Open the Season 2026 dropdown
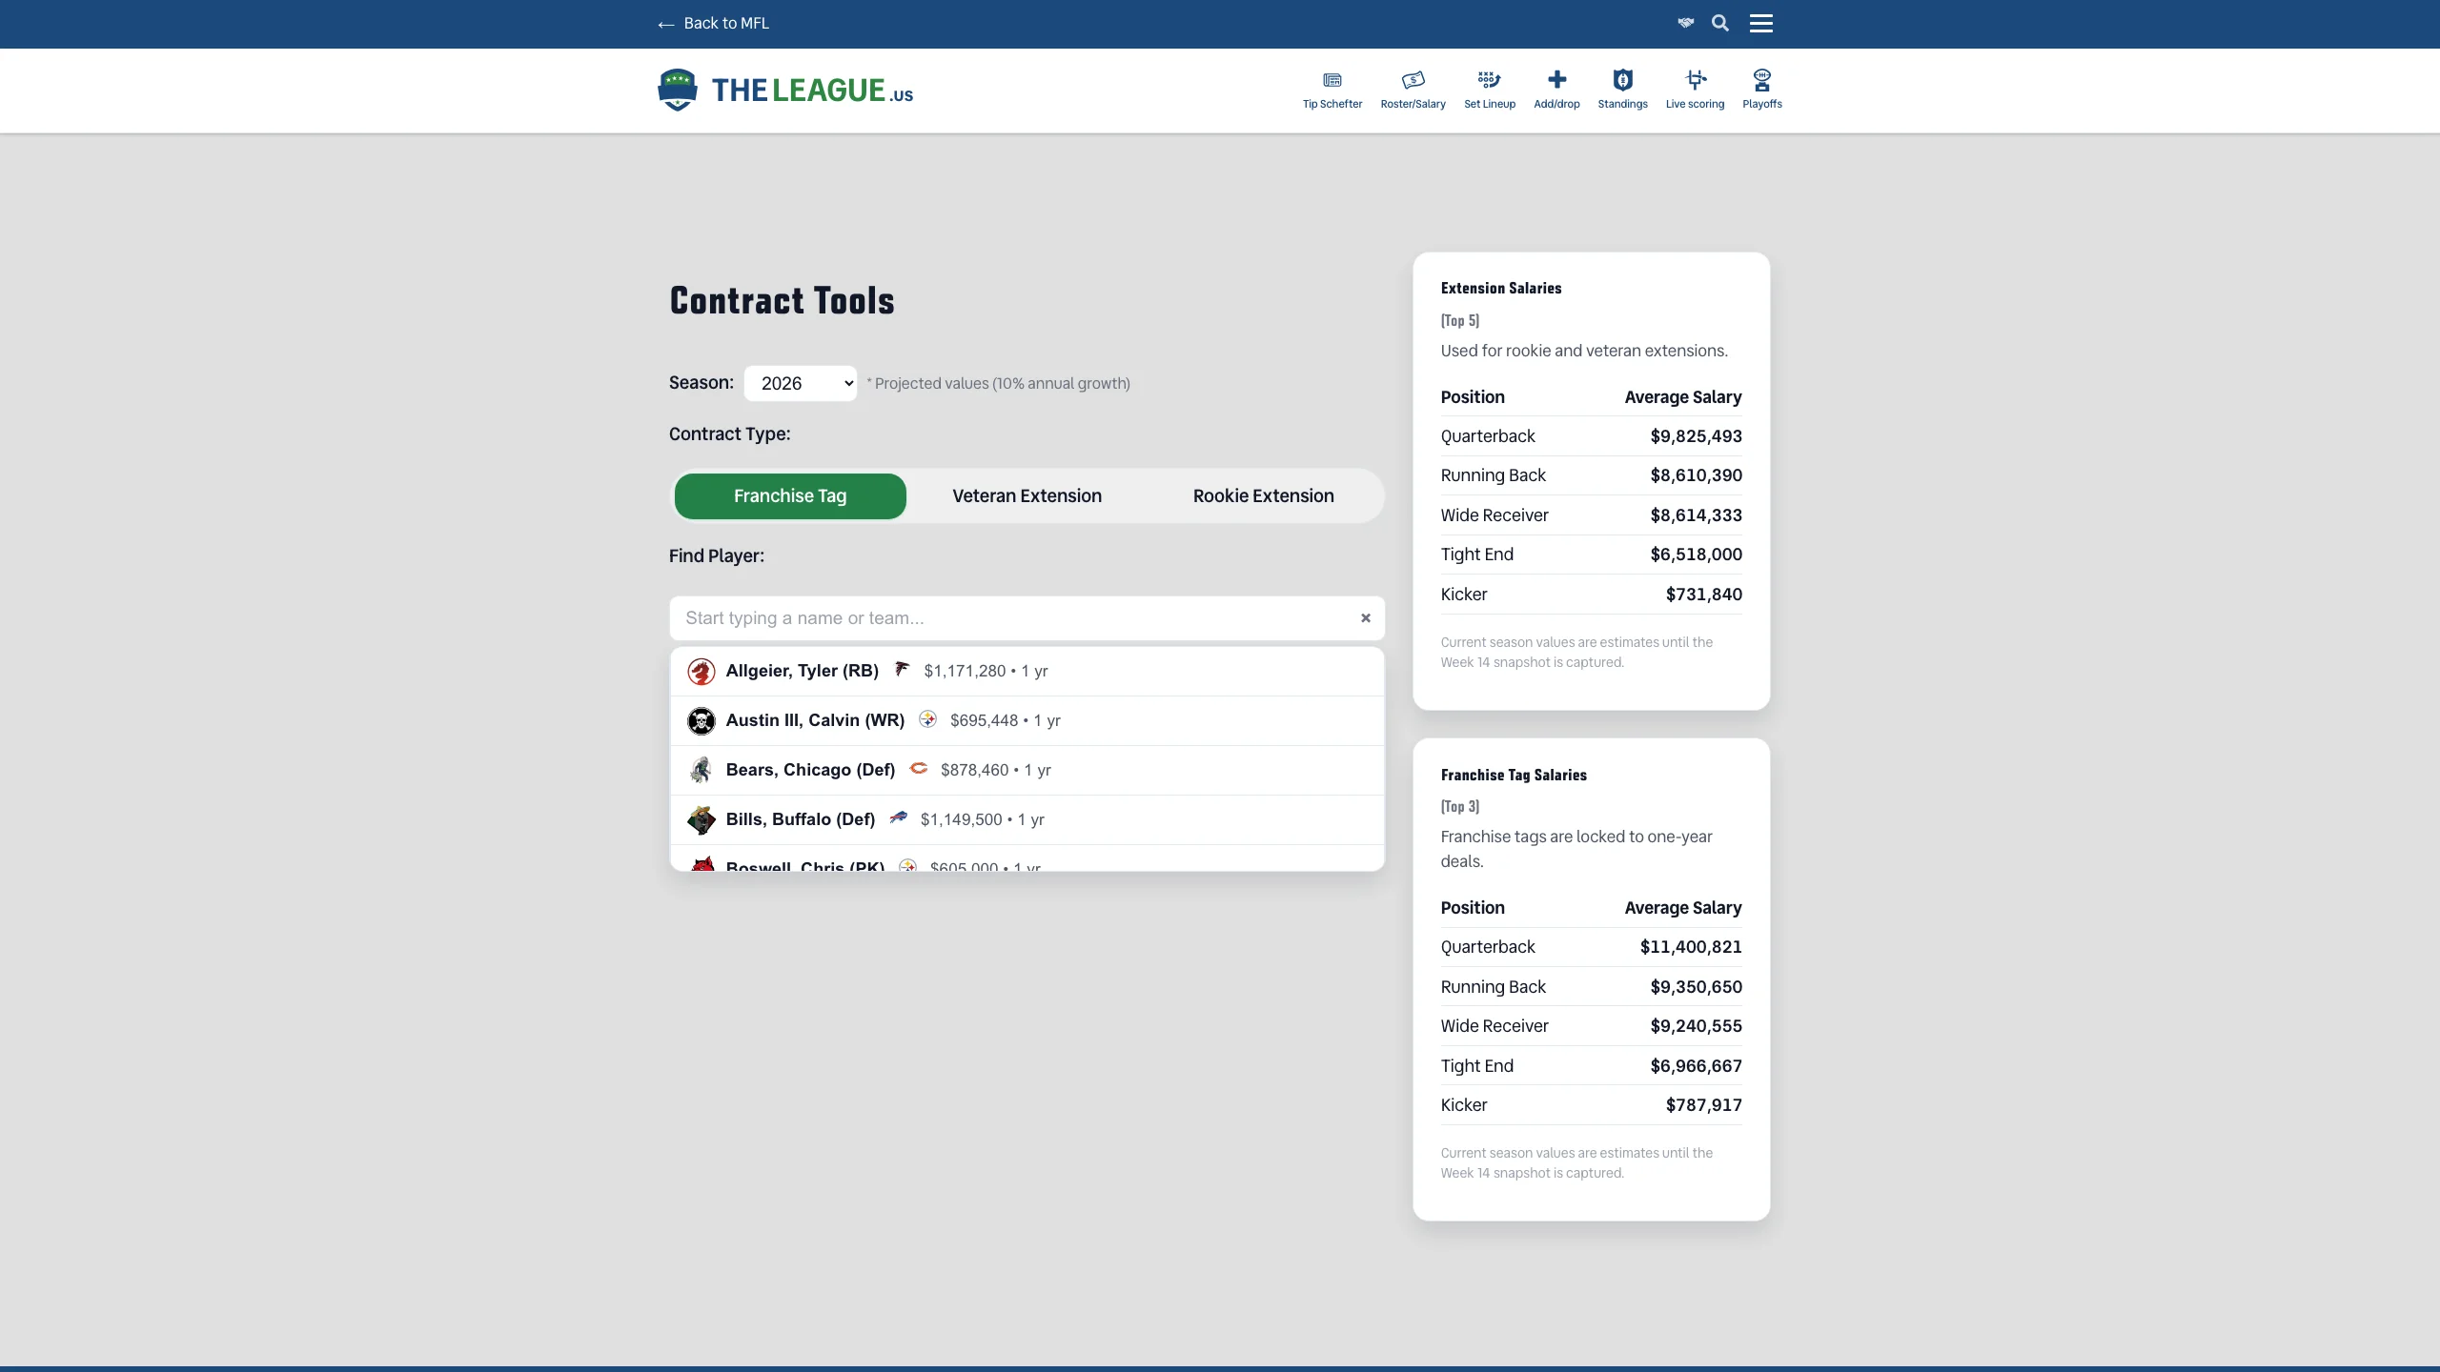The width and height of the screenshot is (2440, 1372). pos(800,383)
